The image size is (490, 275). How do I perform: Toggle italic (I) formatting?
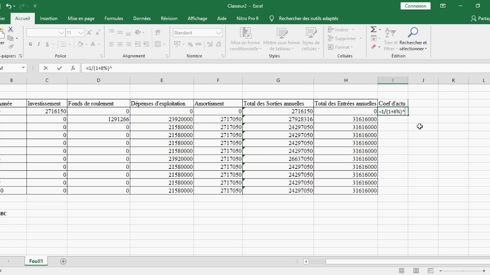(39, 44)
